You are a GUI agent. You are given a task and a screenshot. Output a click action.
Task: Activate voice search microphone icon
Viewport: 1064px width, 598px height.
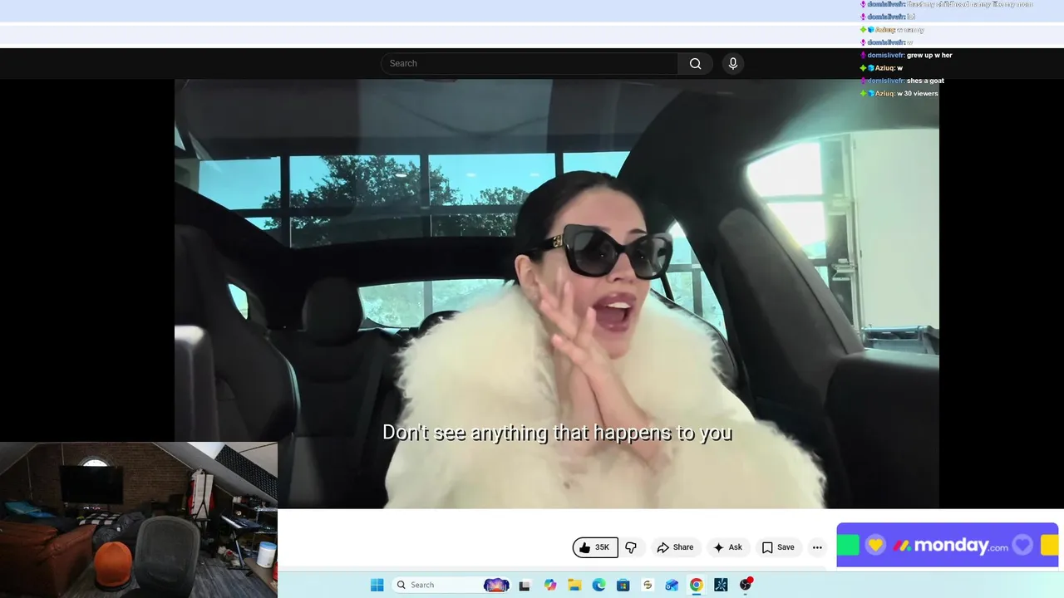point(732,64)
